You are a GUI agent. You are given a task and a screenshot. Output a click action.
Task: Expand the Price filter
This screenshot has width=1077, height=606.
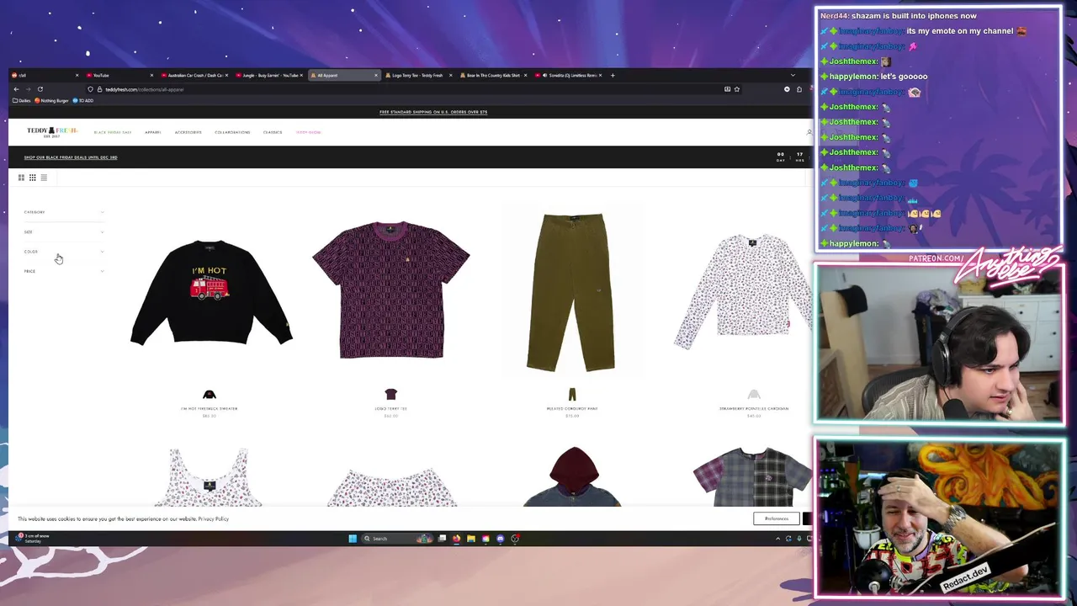click(x=64, y=271)
